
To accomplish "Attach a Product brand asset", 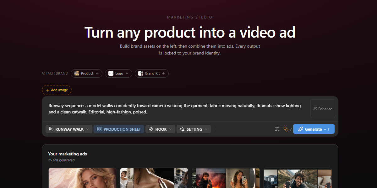I will click(86, 73).
